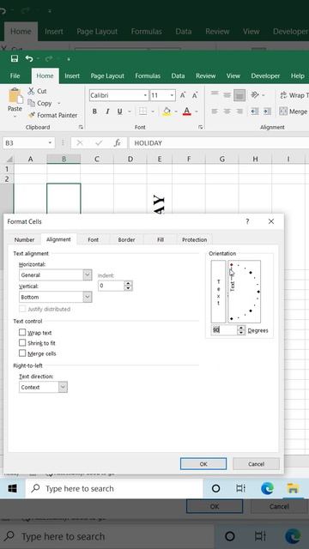Click Increase Indent icon

(267, 112)
